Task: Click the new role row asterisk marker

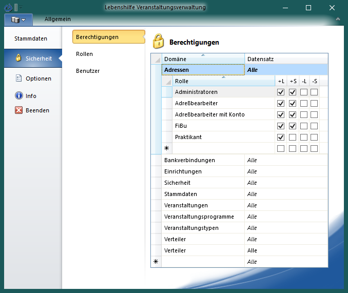Action: pos(167,148)
